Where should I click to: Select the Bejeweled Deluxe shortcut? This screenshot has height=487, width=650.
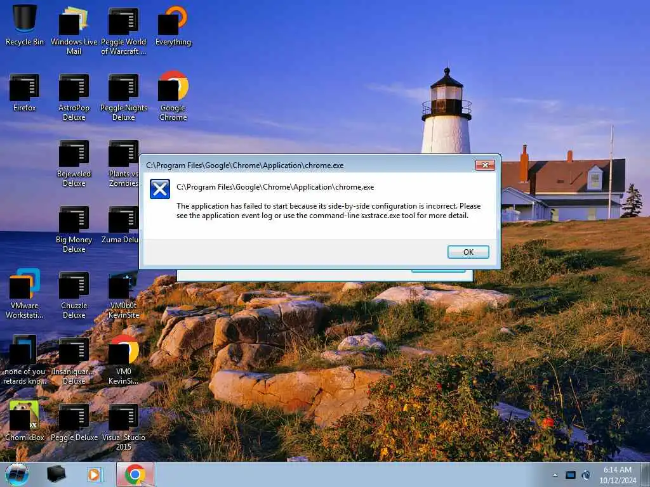point(74,163)
